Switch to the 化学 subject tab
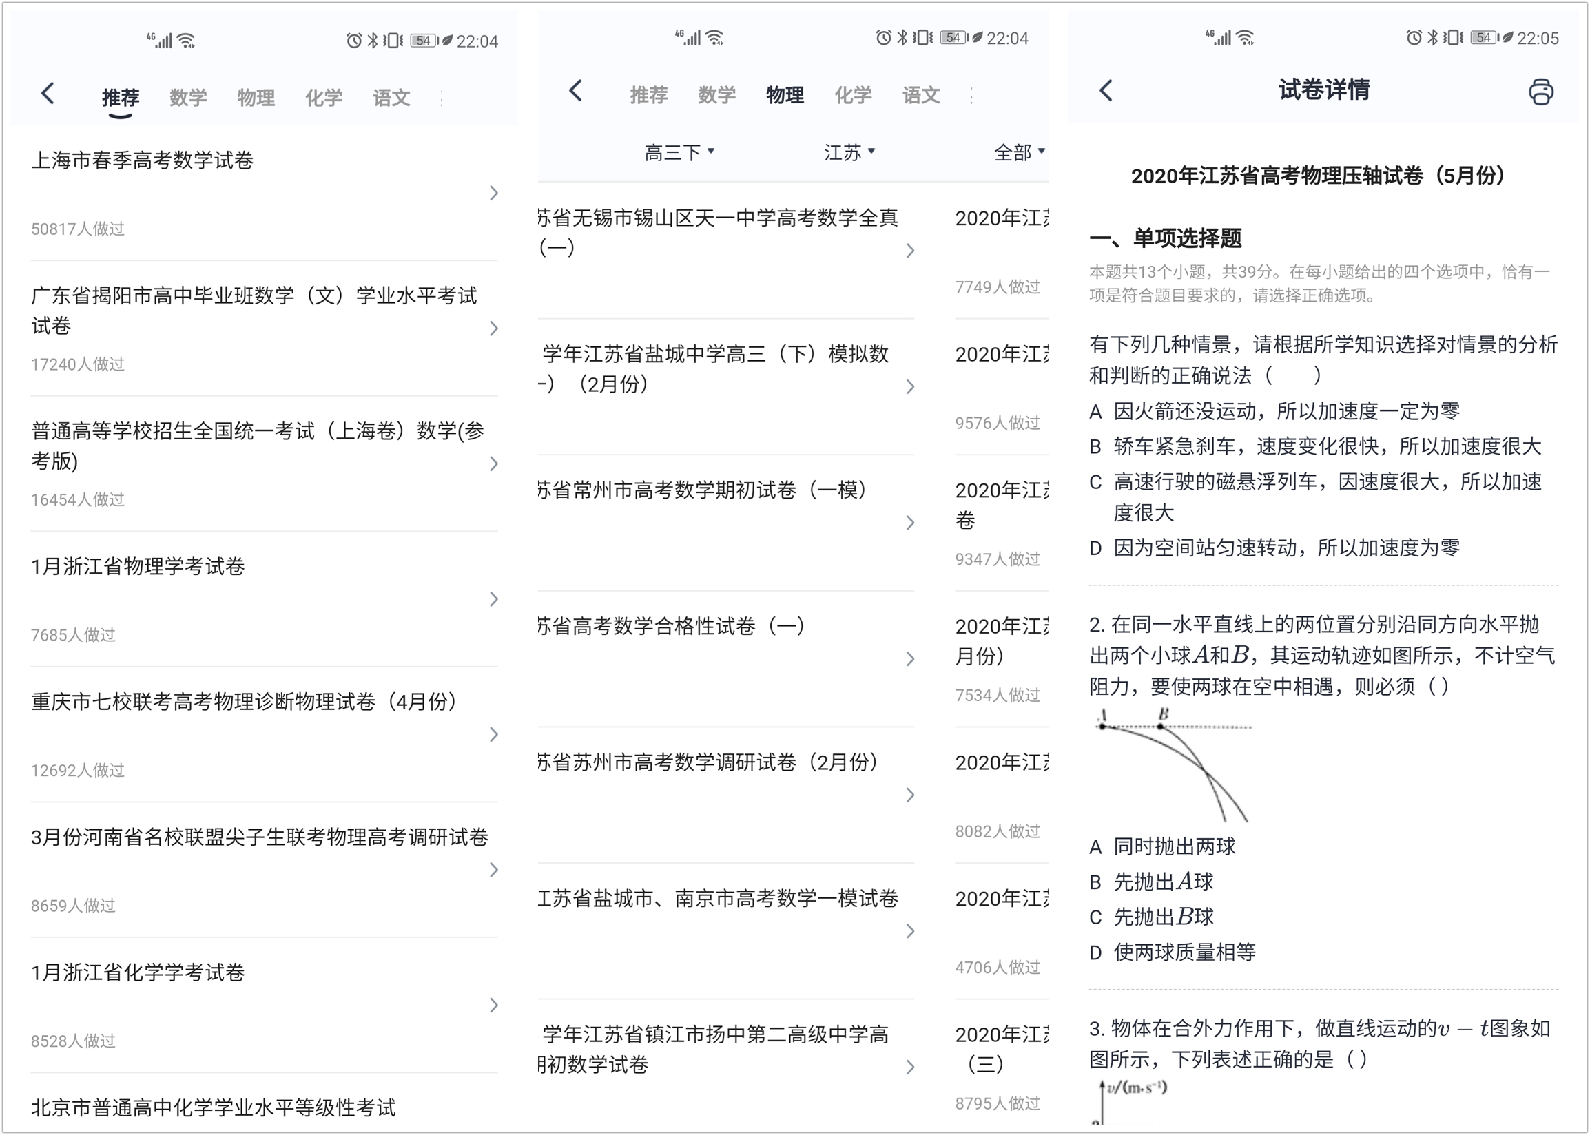Image resolution: width=1590 pixels, height=1135 pixels. point(323,97)
